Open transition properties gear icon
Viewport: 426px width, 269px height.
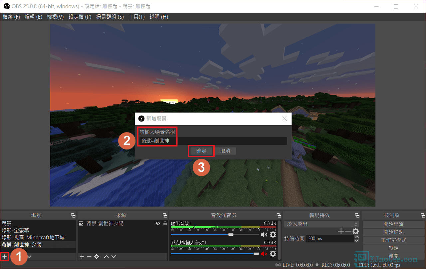click(x=355, y=231)
